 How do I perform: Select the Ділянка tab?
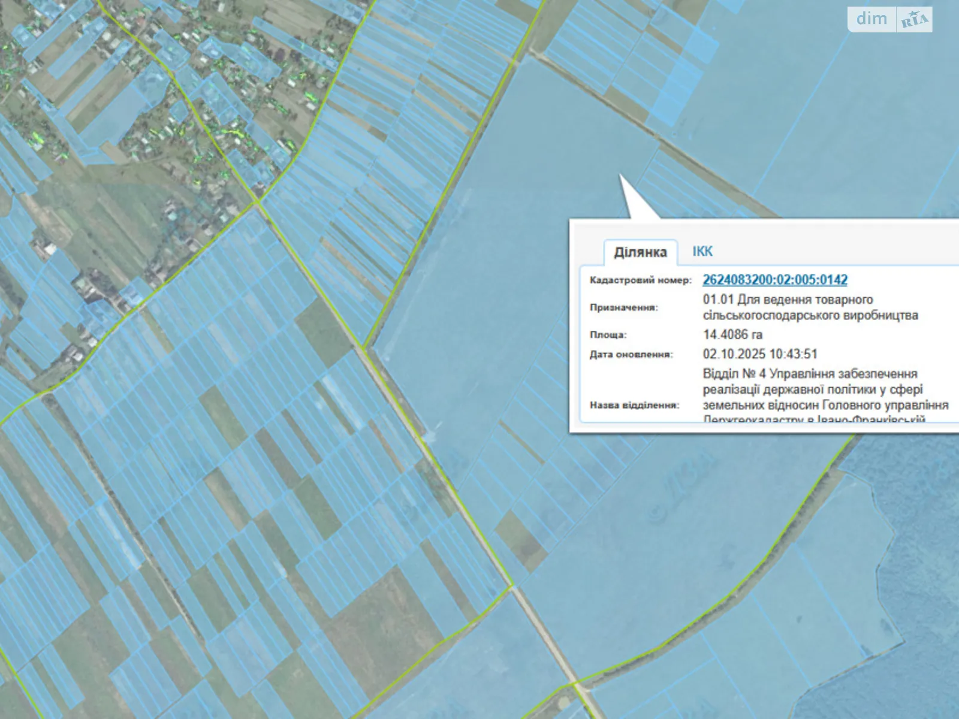click(x=640, y=252)
